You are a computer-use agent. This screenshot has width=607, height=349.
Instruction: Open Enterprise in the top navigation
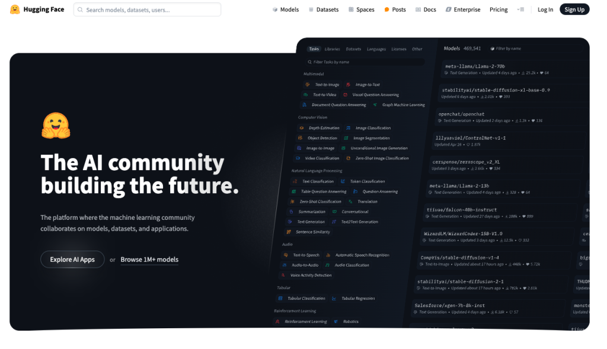(x=463, y=9)
